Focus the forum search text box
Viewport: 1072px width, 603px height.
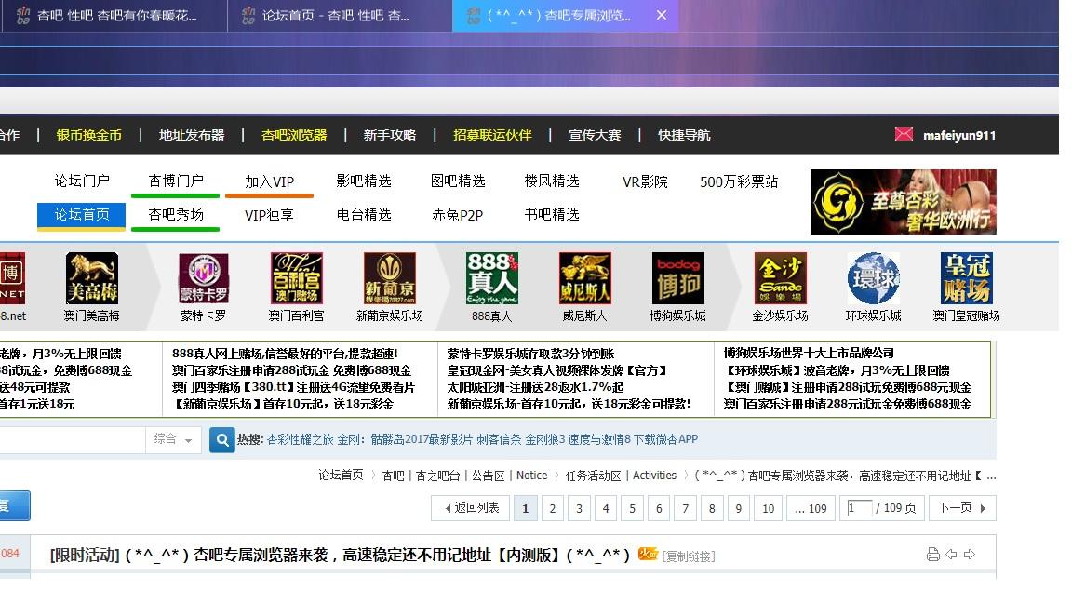point(72,439)
